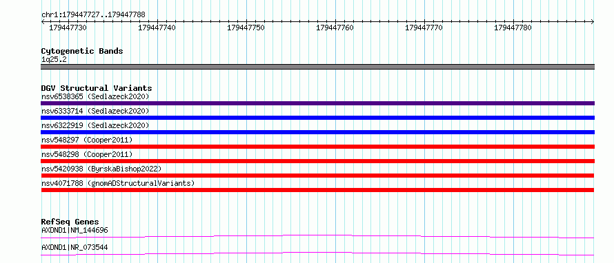
Task: Click ruler position 179447730
Action: pos(68,28)
